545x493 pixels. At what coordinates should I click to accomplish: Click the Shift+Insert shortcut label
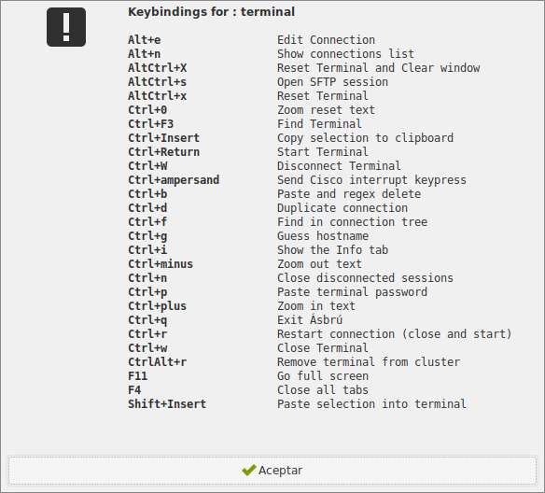[167, 404]
